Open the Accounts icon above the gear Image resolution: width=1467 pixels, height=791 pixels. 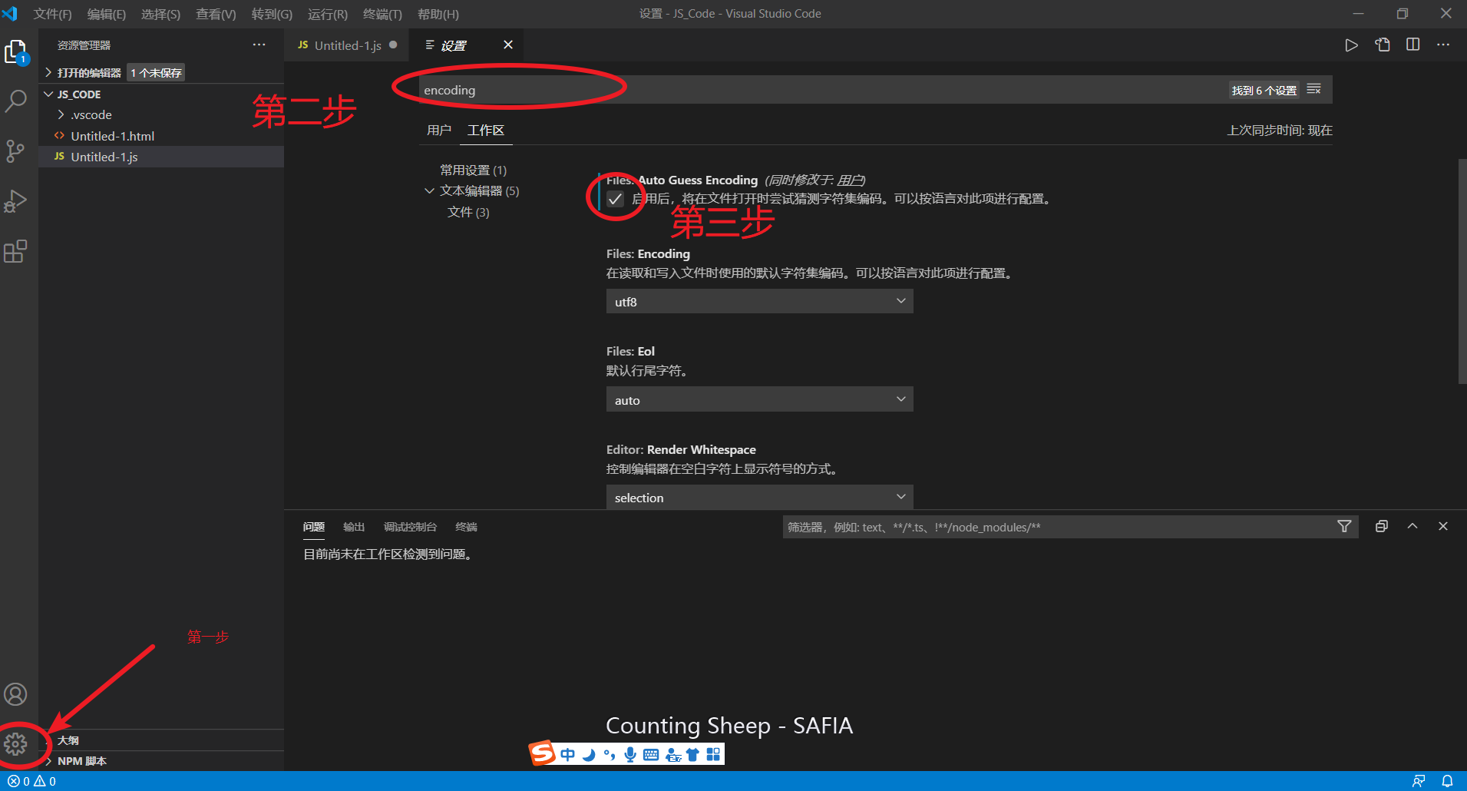16,693
